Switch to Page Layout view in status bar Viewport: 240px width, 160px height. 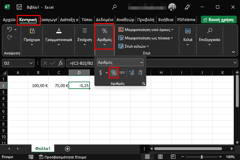[160, 156]
